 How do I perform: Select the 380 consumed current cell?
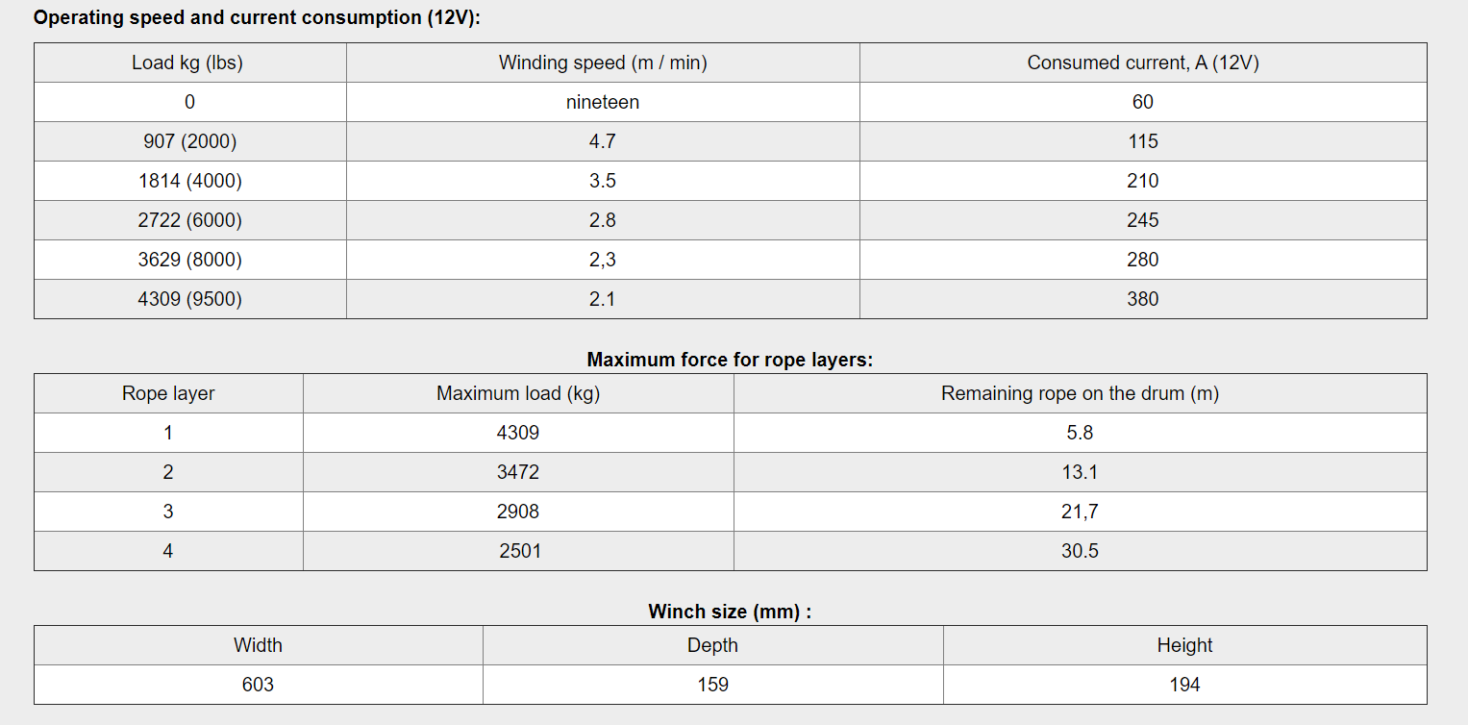pyautogui.click(x=1143, y=299)
